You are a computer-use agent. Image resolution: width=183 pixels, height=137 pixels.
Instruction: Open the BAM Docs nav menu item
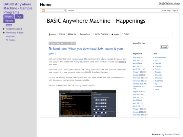tap(85, 35)
